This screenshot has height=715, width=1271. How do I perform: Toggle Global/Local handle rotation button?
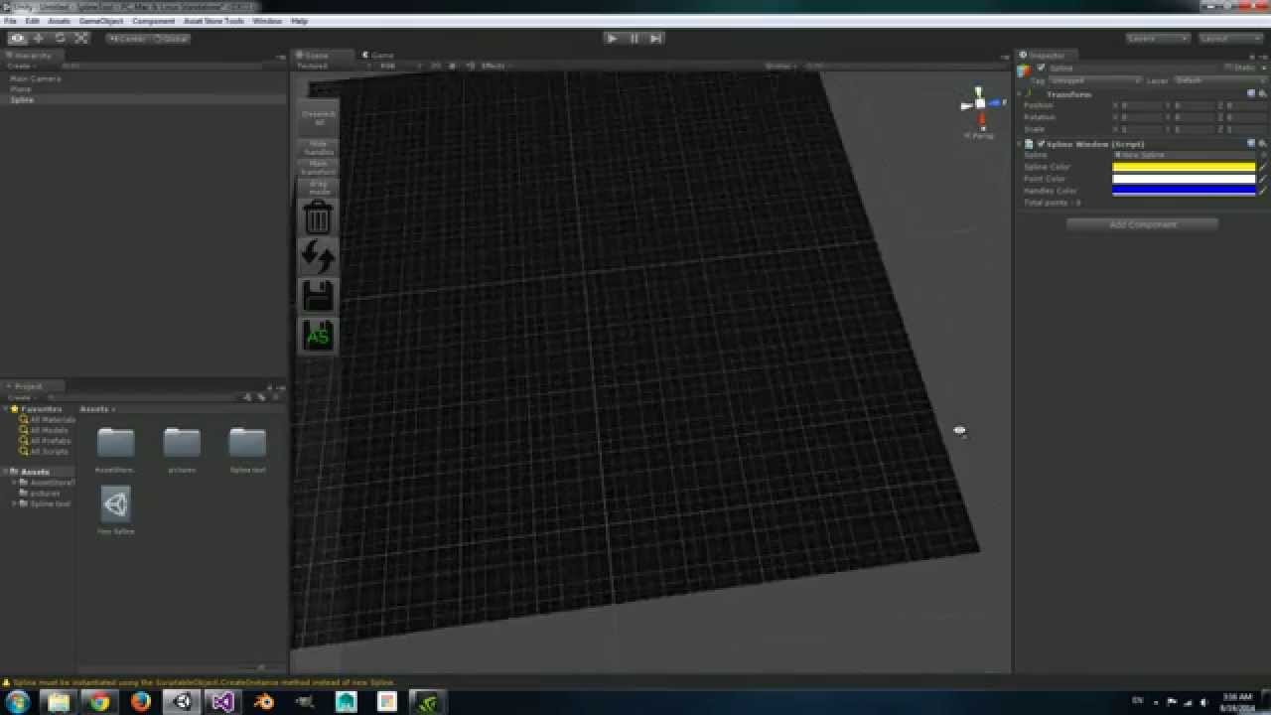(x=170, y=39)
